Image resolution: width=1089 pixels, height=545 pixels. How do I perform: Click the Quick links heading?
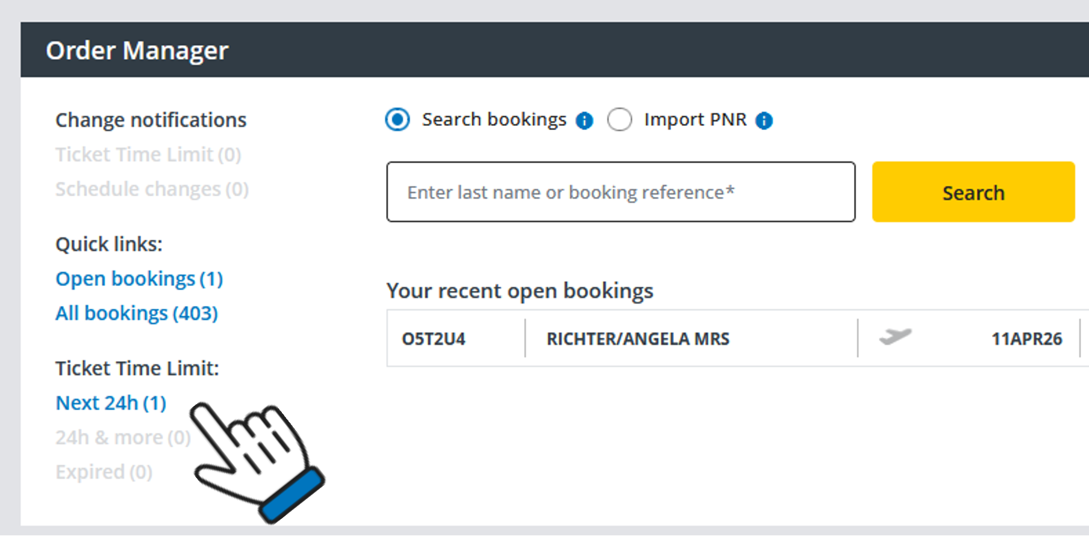pos(108,244)
